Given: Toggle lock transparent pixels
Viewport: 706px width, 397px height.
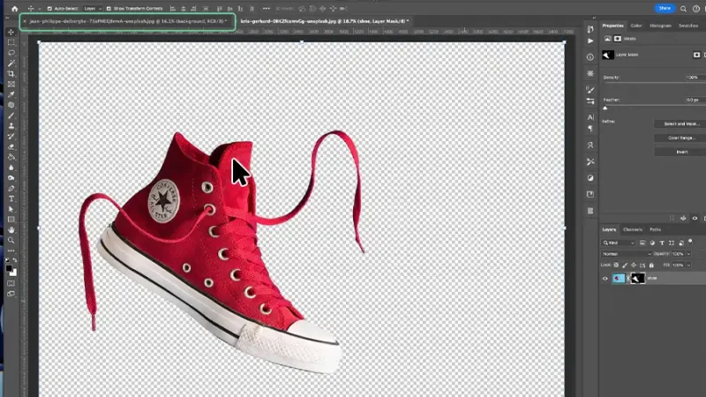Looking at the screenshot, I should (x=616, y=266).
